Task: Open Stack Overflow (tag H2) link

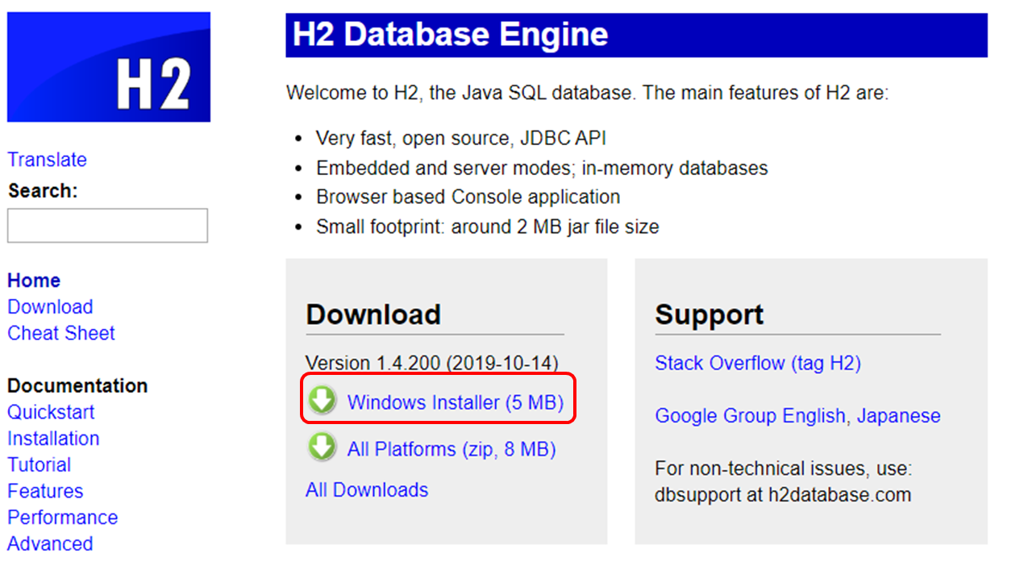Action: click(758, 364)
